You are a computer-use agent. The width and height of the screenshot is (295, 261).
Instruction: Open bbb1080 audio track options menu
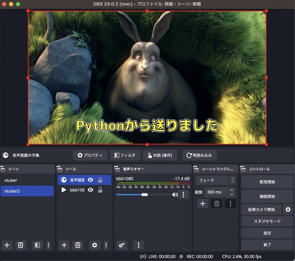(184, 195)
